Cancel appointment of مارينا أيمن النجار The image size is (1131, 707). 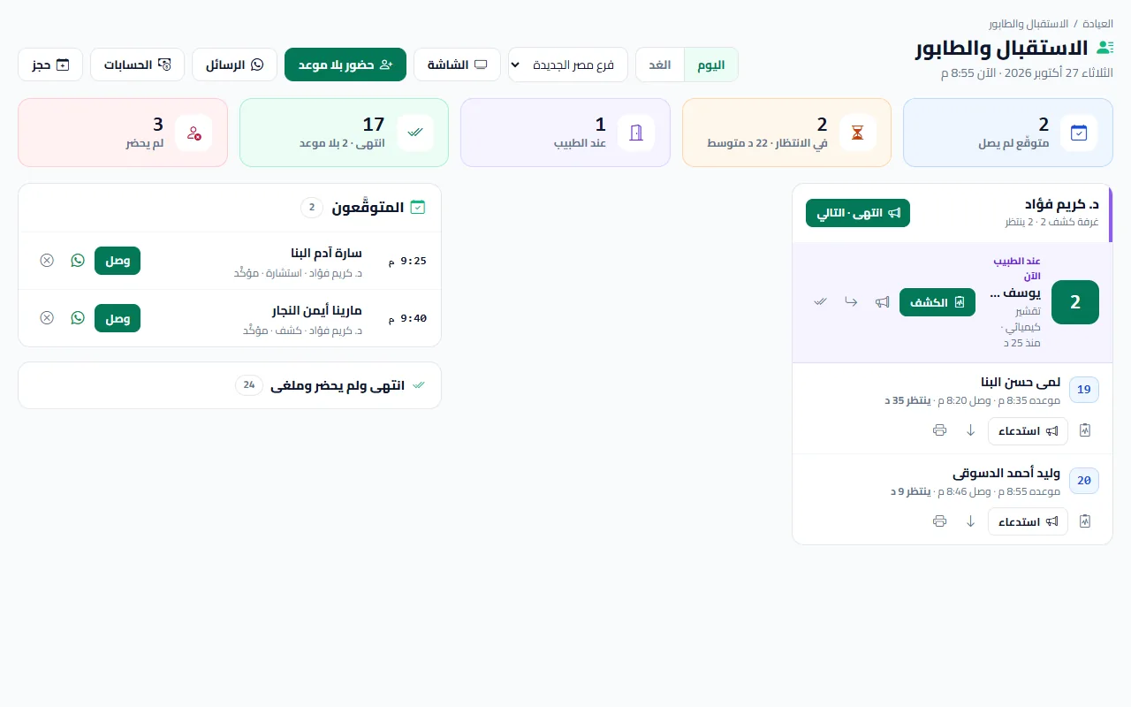47,318
